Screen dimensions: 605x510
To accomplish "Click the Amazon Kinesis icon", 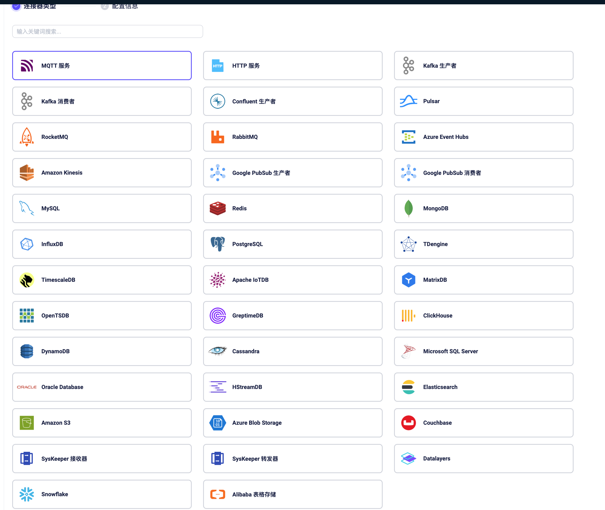I will click(27, 173).
